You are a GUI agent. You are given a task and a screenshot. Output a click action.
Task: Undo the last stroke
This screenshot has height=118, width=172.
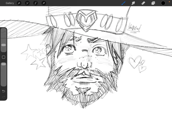pyautogui.click(x=4, y=91)
